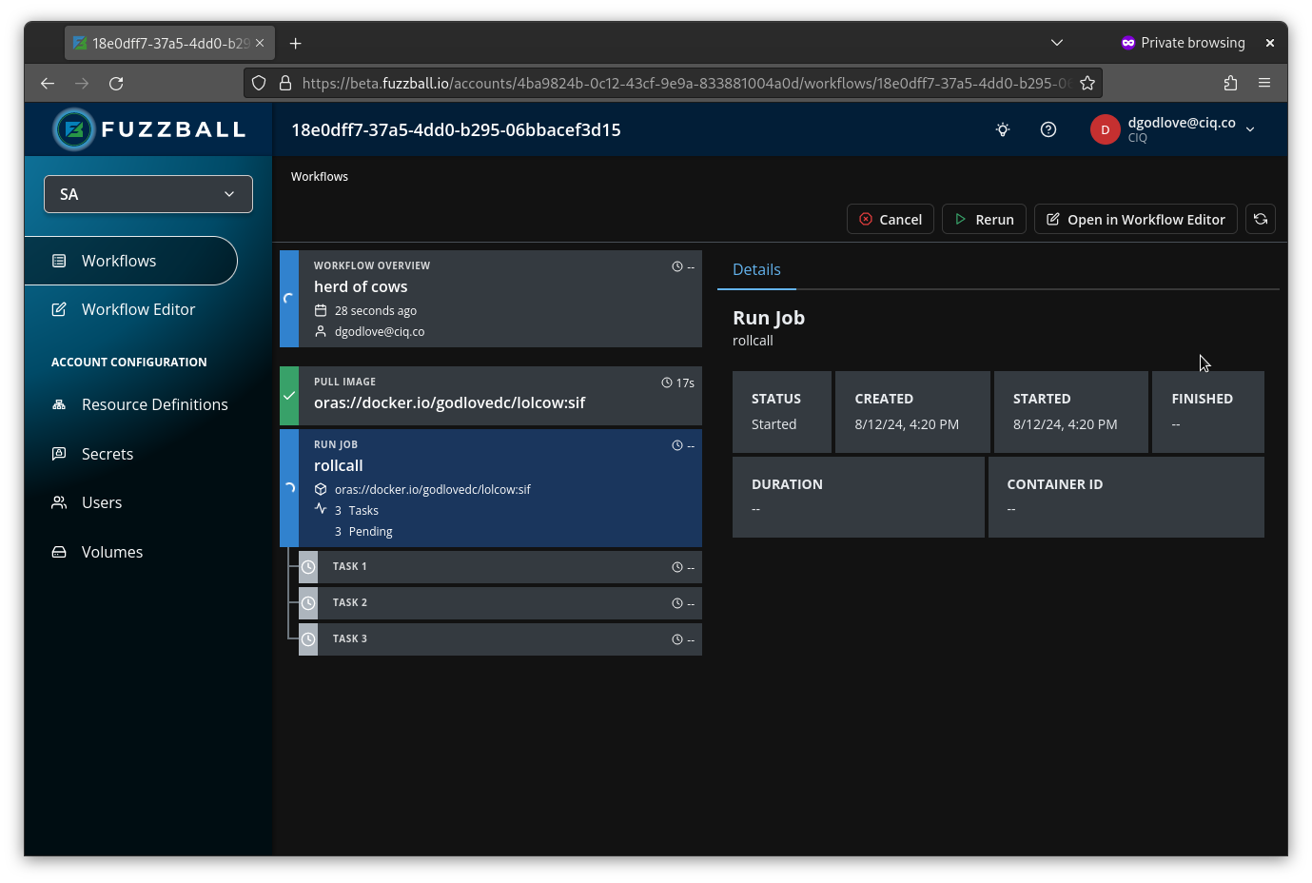Select the rollcall Run Job card
This screenshot has height=883, width=1312.
491,488
